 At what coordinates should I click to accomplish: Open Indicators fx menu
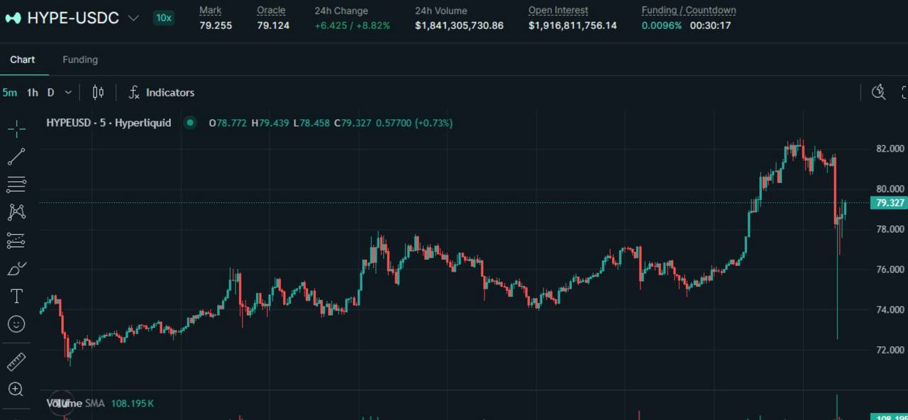tap(161, 92)
